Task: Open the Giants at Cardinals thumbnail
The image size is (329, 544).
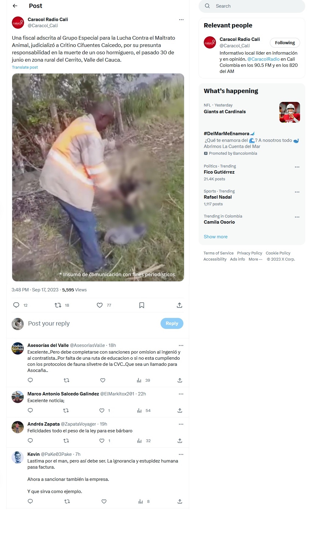Action: click(290, 112)
